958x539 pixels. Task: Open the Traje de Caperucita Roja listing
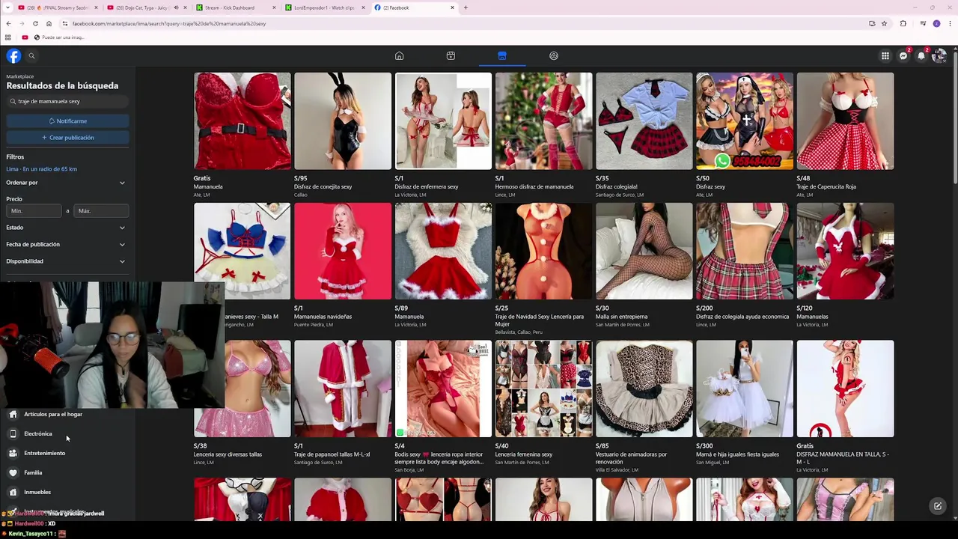tap(845, 135)
